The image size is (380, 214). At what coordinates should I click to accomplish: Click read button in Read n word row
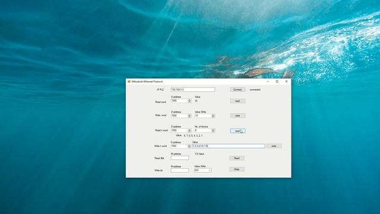point(237,131)
